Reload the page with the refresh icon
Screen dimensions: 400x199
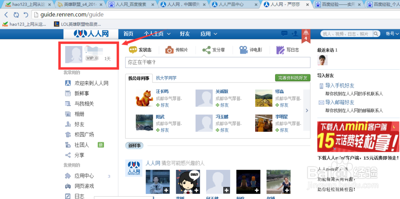[16, 14]
